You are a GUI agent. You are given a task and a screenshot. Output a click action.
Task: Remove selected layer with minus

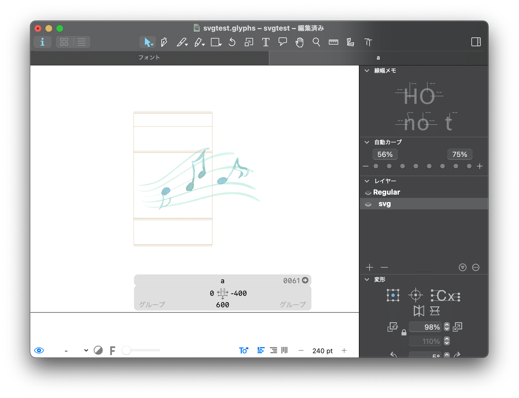pyautogui.click(x=384, y=268)
